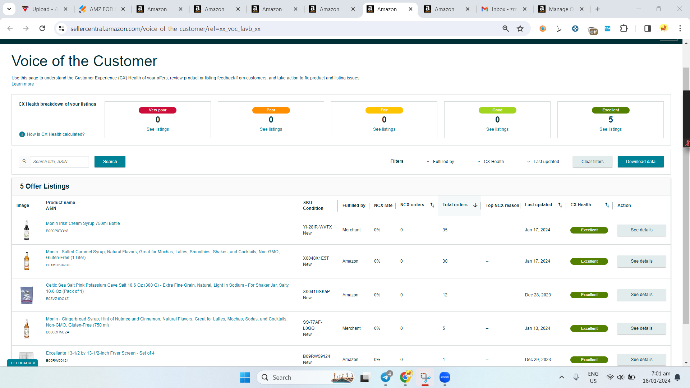Viewport: 690px width, 388px height.
Task: Open notifications bell in taskbar
Action: (x=677, y=377)
